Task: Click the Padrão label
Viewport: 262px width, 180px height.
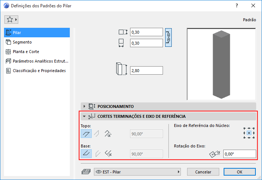Action: coord(249,20)
